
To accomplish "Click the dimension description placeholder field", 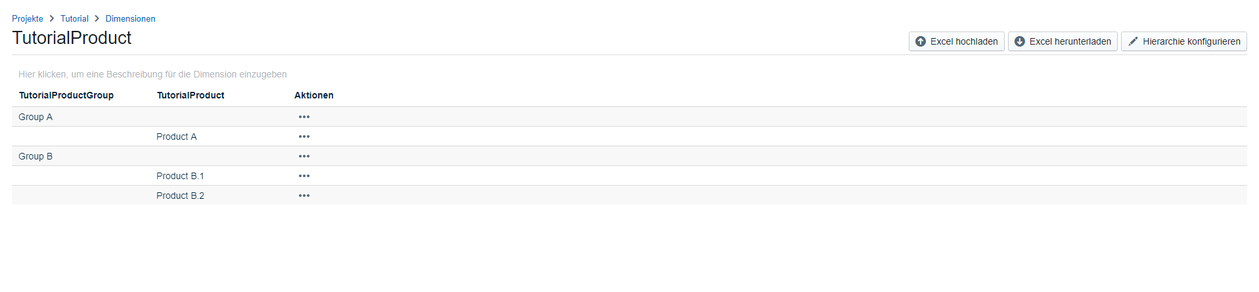I will (x=152, y=74).
